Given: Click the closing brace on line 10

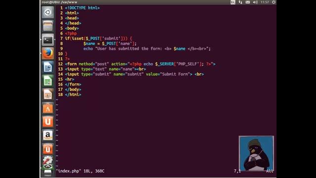Looking at the screenshot, I should point(66,54).
